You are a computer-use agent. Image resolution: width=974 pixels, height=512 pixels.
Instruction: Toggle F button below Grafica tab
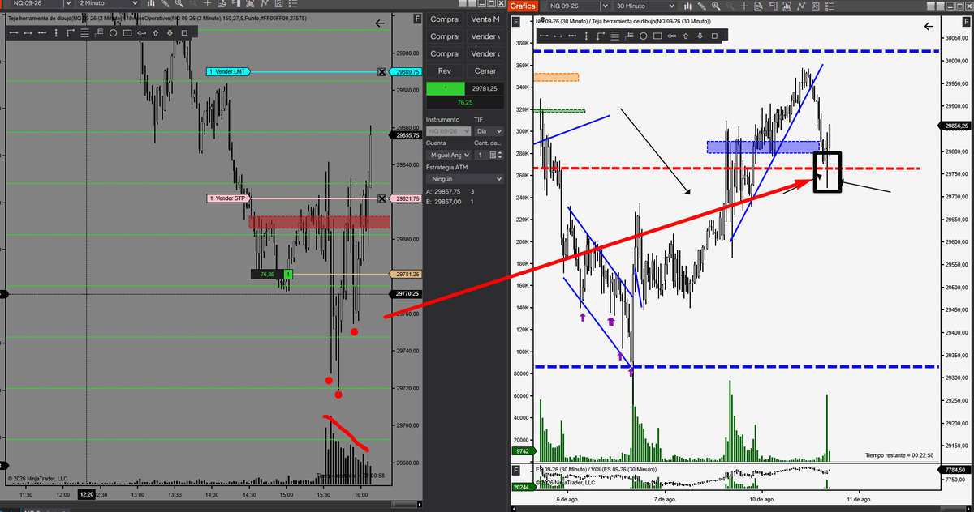pos(516,21)
